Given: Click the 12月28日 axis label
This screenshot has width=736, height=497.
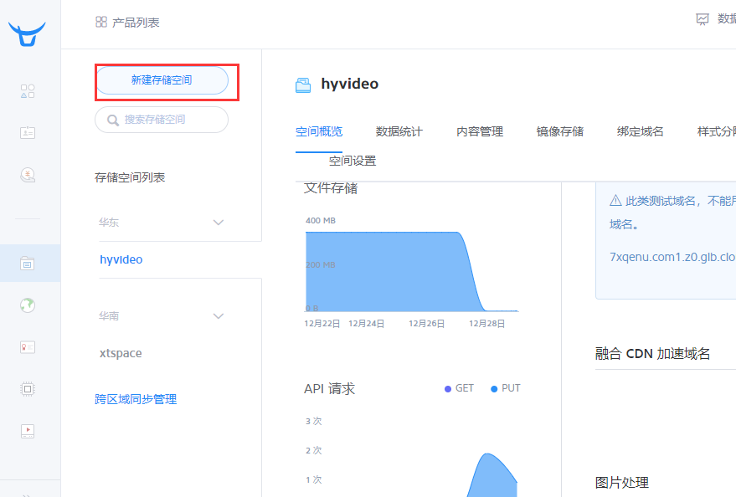Looking at the screenshot, I should (x=486, y=324).
